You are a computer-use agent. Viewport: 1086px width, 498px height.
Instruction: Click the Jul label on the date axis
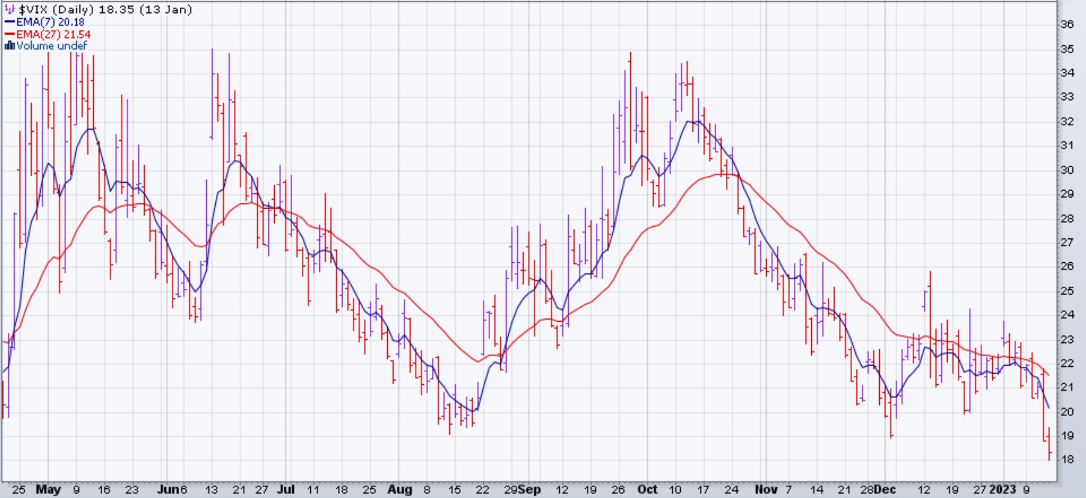click(x=286, y=490)
